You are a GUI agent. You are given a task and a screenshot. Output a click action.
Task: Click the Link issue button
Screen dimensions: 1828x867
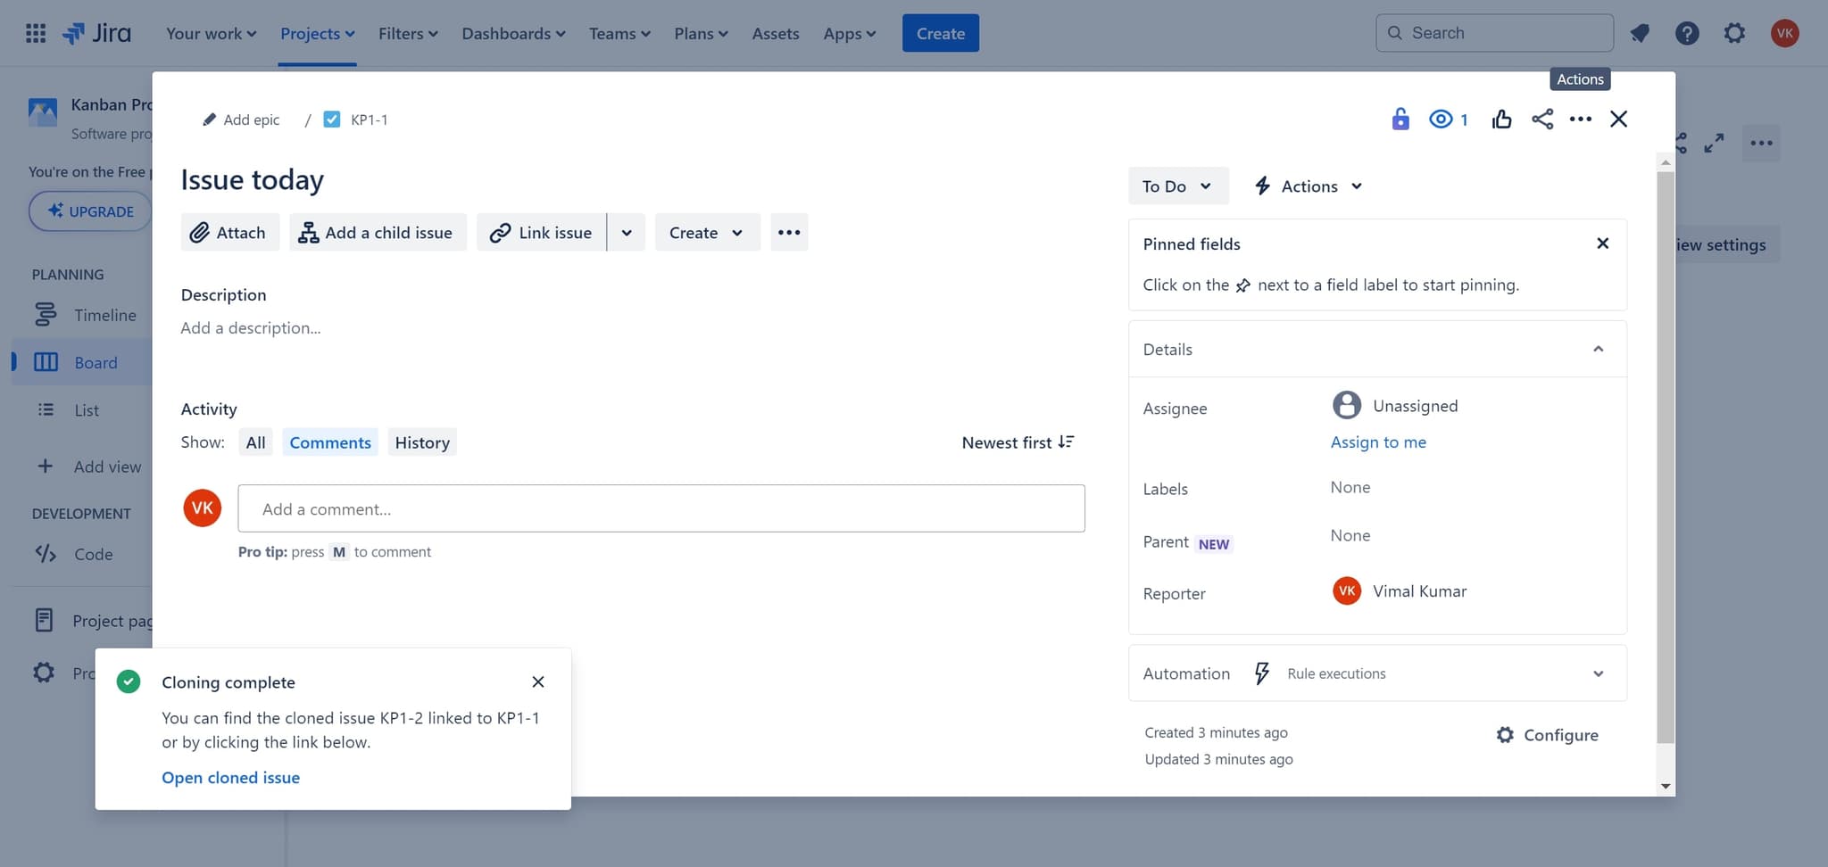(x=541, y=232)
